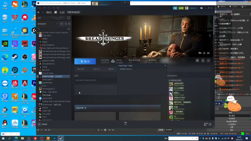Viewport: 251px width, 141px height.
Task: Open source properties gear in OBS
Action: click(105, 130)
